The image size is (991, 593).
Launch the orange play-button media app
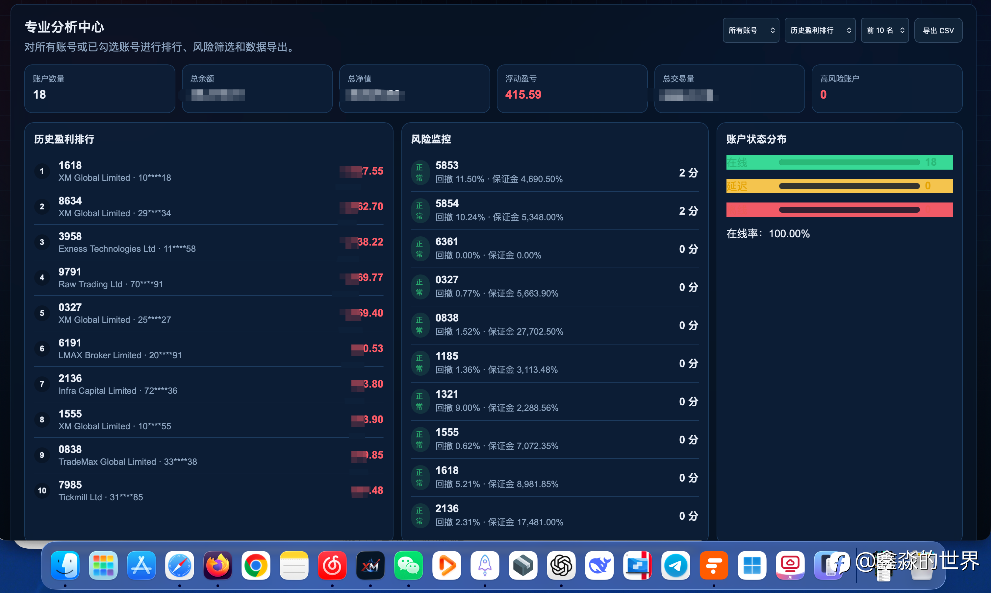447,565
